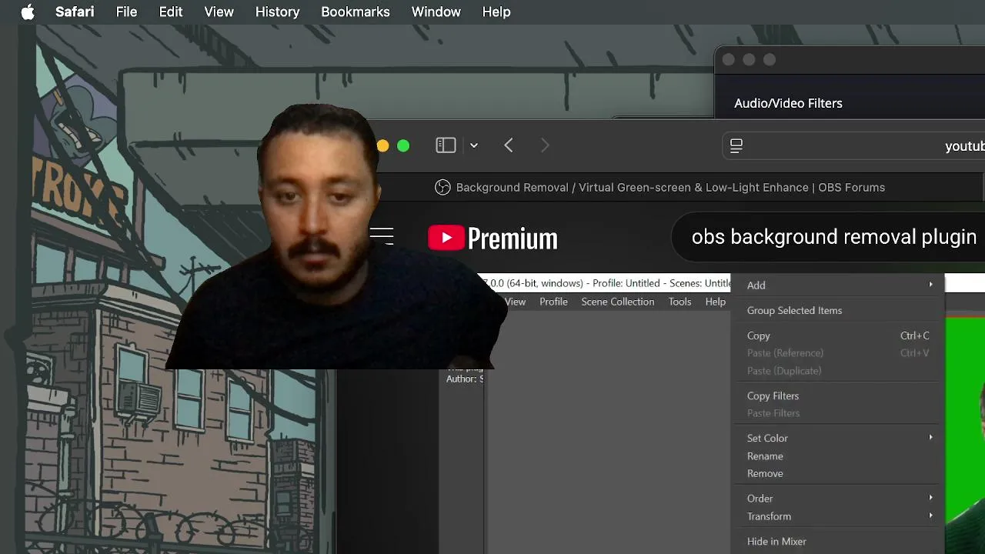Open the Safari app menu
Image resolution: width=985 pixels, height=554 pixels.
tap(75, 12)
